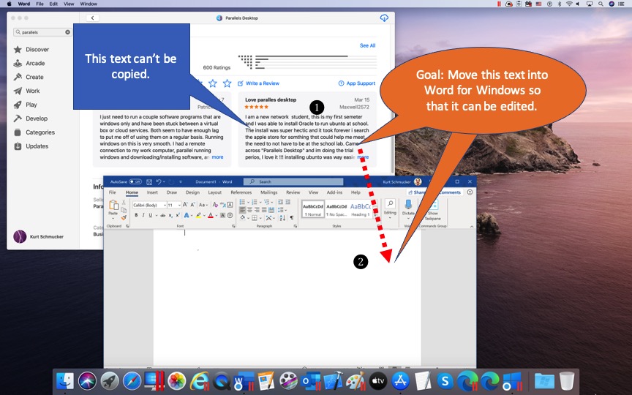
Task: Open the Editing dropdown in Word ribbon
Action: pyautogui.click(x=390, y=208)
